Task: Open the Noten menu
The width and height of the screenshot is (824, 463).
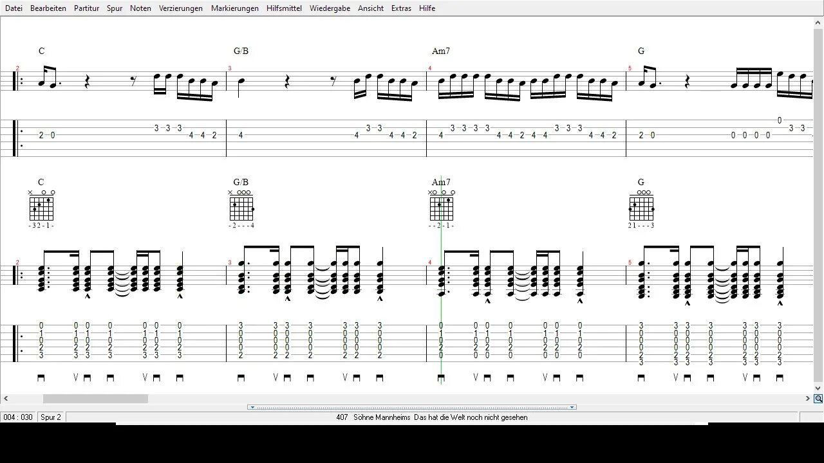Action: pyautogui.click(x=140, y=8)
